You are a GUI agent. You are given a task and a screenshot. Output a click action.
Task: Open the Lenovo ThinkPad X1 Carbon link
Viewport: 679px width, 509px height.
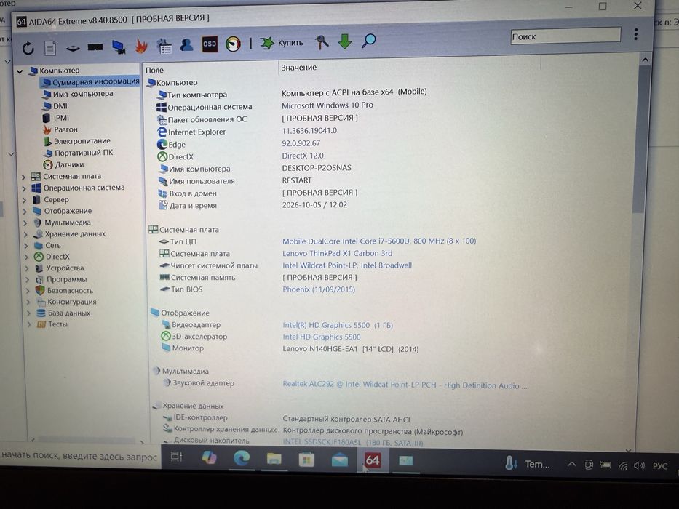(338, 253)
